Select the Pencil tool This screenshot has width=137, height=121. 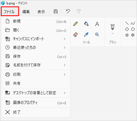pyautogui.click(x=75, y=24)
